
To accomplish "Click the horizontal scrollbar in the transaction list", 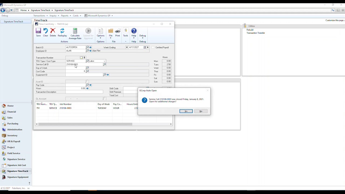I will pos(85,124).
